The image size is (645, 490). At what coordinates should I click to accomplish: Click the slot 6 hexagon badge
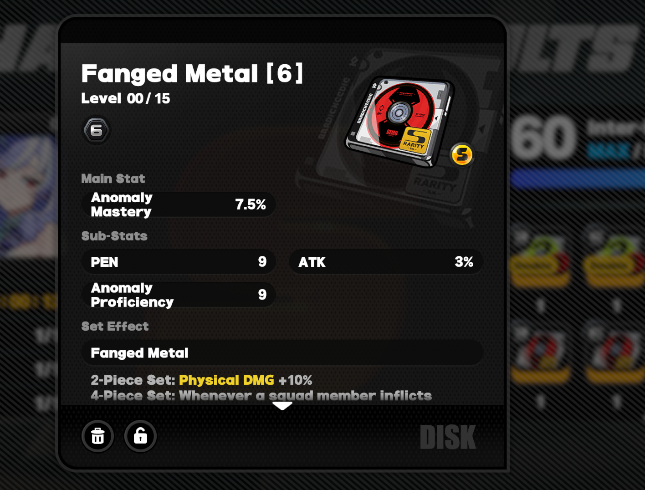[96, 131]
